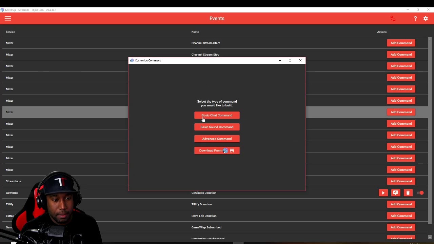434x244 pixels.
Task: Add command in the highlighted Mixer row
Action: pos(401,112)
